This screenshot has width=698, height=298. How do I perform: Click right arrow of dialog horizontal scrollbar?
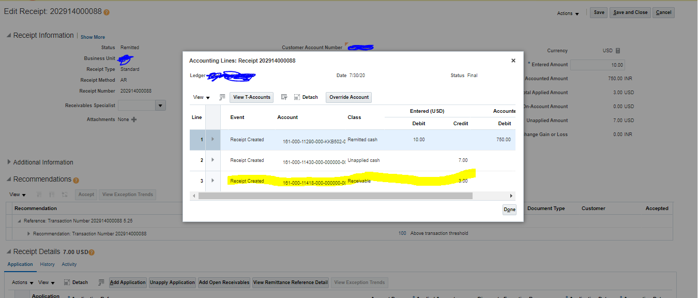(511, 196)
